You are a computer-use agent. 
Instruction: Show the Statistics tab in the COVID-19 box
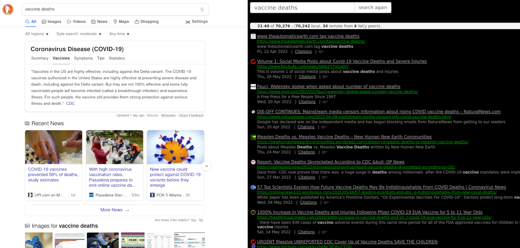[117, 58]
